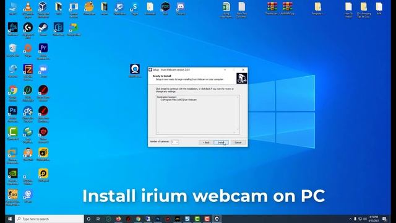Image resolution: width=396 pixels, height=223 pixels.
Task: Click the Install button in setup dialog
Action: [x=221, y=142]
